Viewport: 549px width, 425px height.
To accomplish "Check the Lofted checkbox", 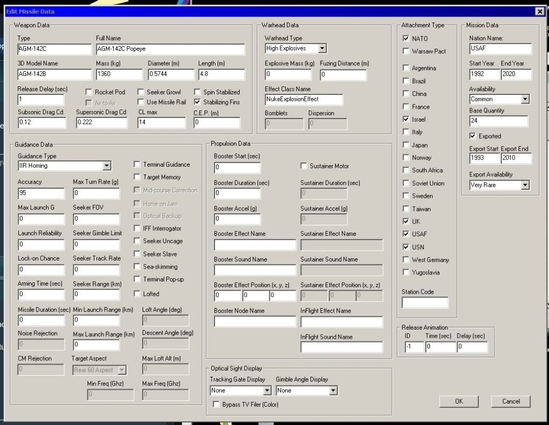I will [x=137, y=294].
